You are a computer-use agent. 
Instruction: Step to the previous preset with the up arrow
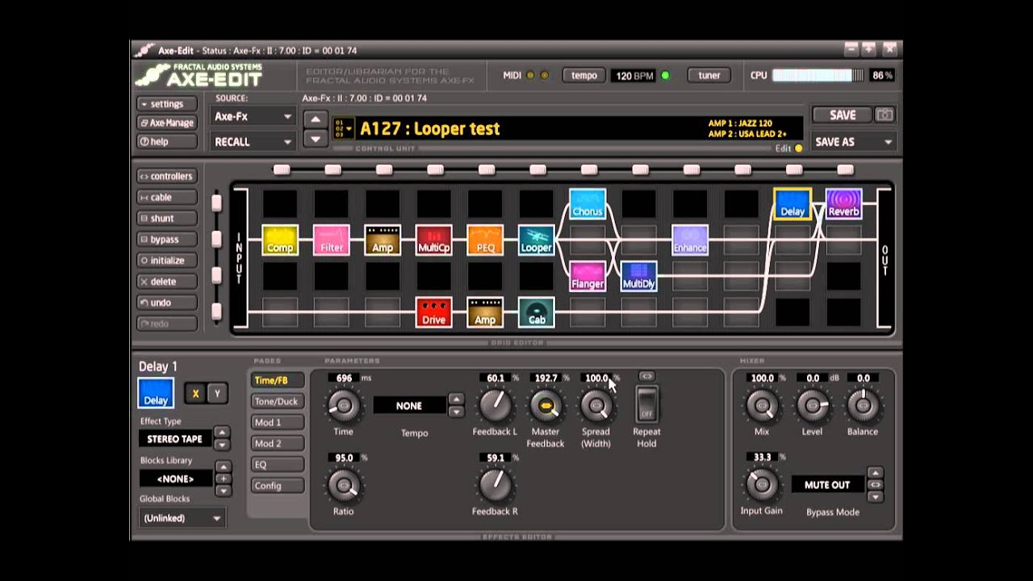316,119
